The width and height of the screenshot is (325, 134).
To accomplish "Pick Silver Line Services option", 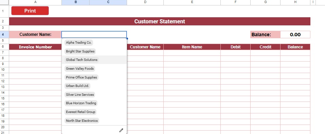I will coord(80,94).
